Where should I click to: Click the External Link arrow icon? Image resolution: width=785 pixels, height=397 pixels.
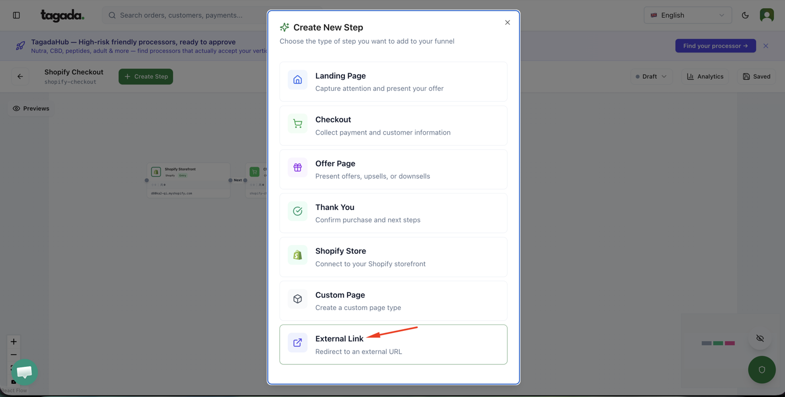coord(297,342)
